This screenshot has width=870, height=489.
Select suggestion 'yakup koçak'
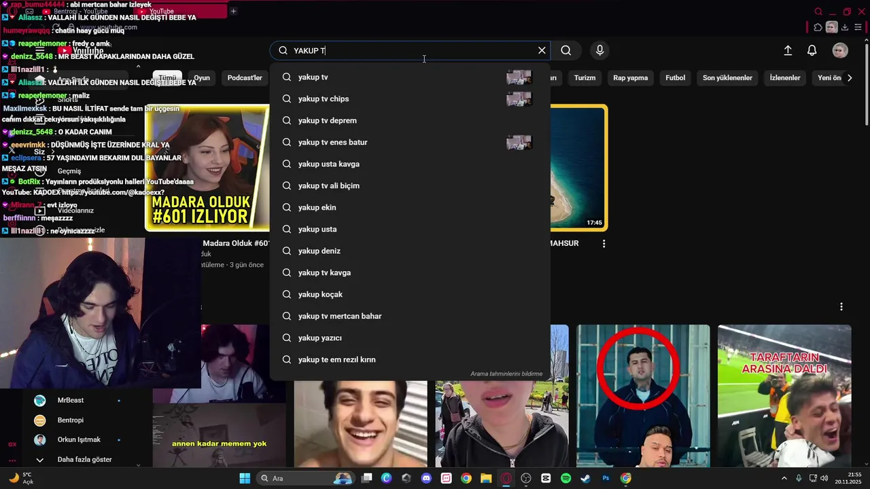(410, 294)
